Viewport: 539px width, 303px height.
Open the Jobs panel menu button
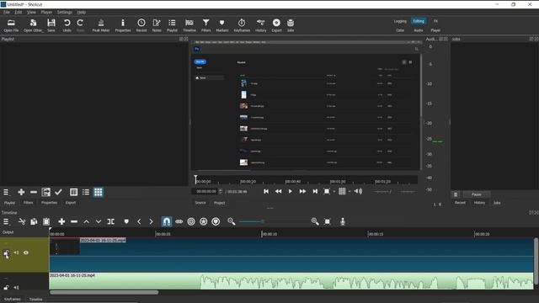pyautogui.click(x=456, y=194)
